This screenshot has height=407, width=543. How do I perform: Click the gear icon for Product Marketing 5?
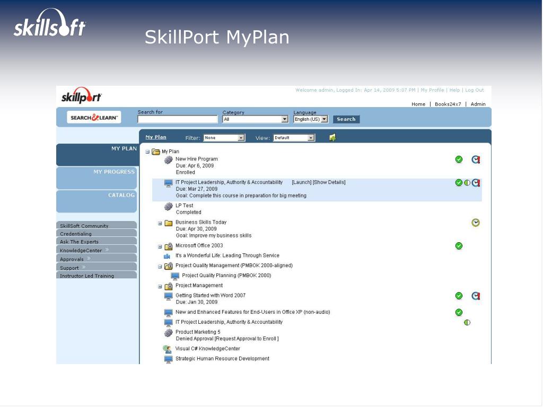[x=168, y=333]
